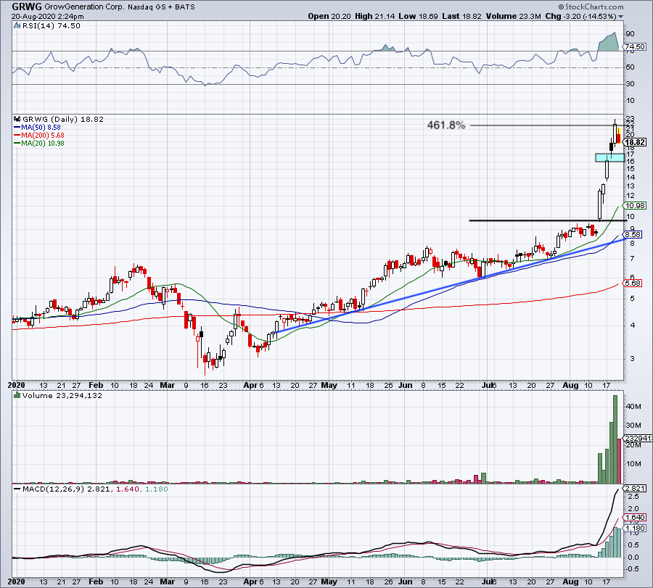The image size is (653, 588).
Task: Click the 30 level label on RSI axis
Action: click(x=630, y=84)
